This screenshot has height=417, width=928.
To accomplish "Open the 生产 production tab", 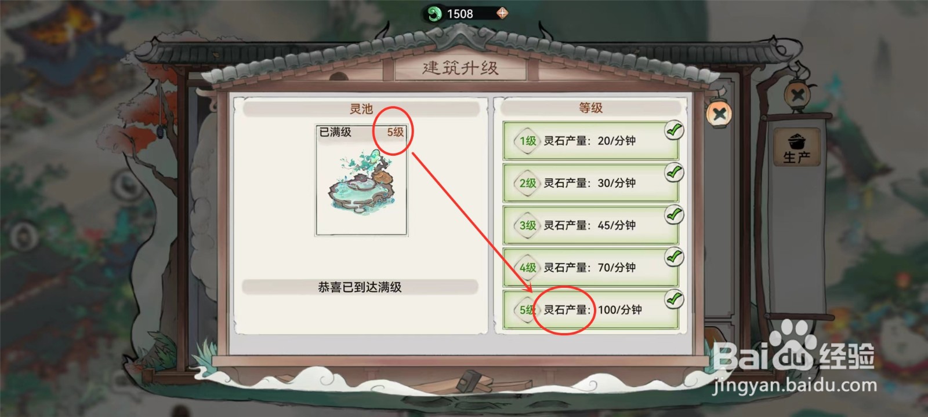I will pyautogui.click(x=797, y=148).
